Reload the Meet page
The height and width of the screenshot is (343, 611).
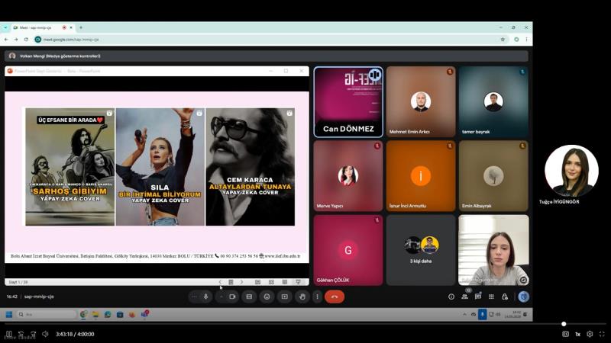pos(26,40)
